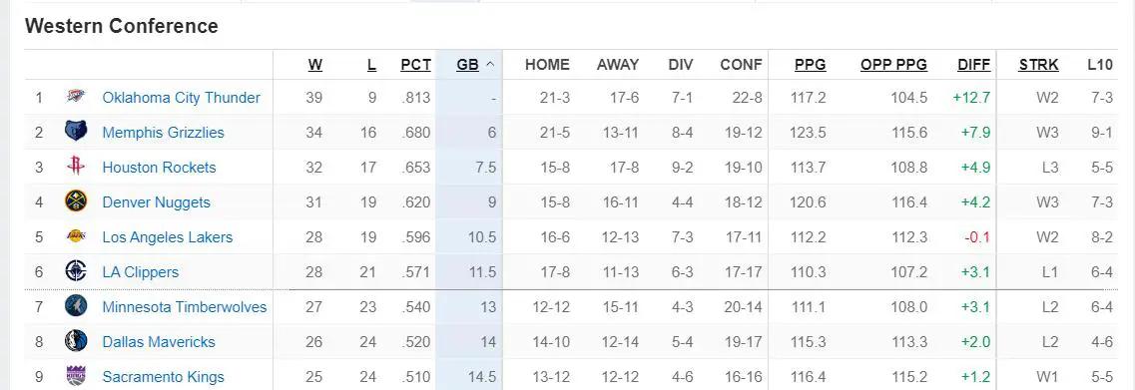Viewport: 1135px width, 390px height.
Task: Open the Sacramento Kings team link
Action: click(x=164, y=376)
